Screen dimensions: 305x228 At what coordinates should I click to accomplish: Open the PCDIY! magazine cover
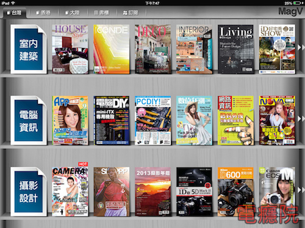153,120
